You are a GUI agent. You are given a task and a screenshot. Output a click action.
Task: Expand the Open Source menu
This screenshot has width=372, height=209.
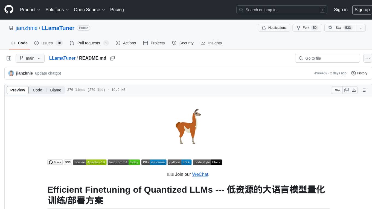[x=89, y=10]
